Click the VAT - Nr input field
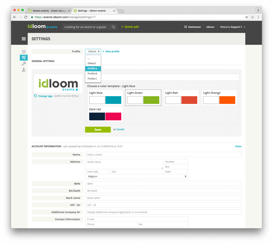This screenshot has width=273, height=244. (163, 205)
